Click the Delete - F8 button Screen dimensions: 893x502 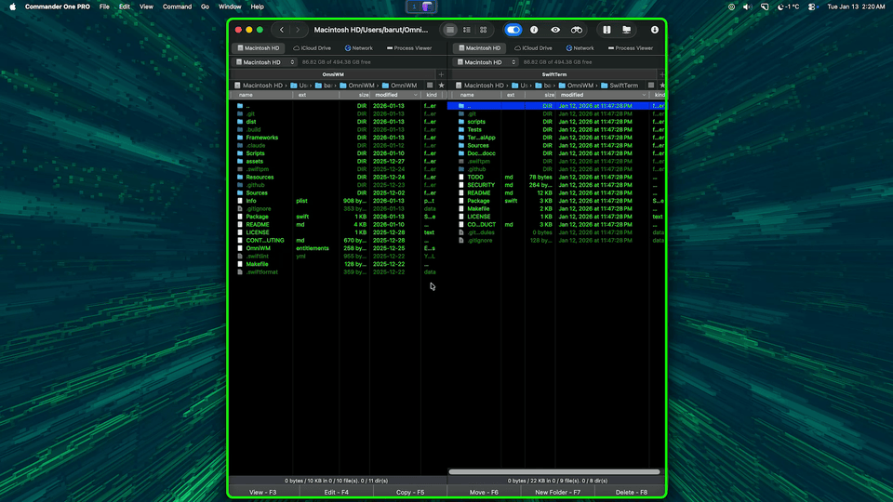[x=631, y=492]
